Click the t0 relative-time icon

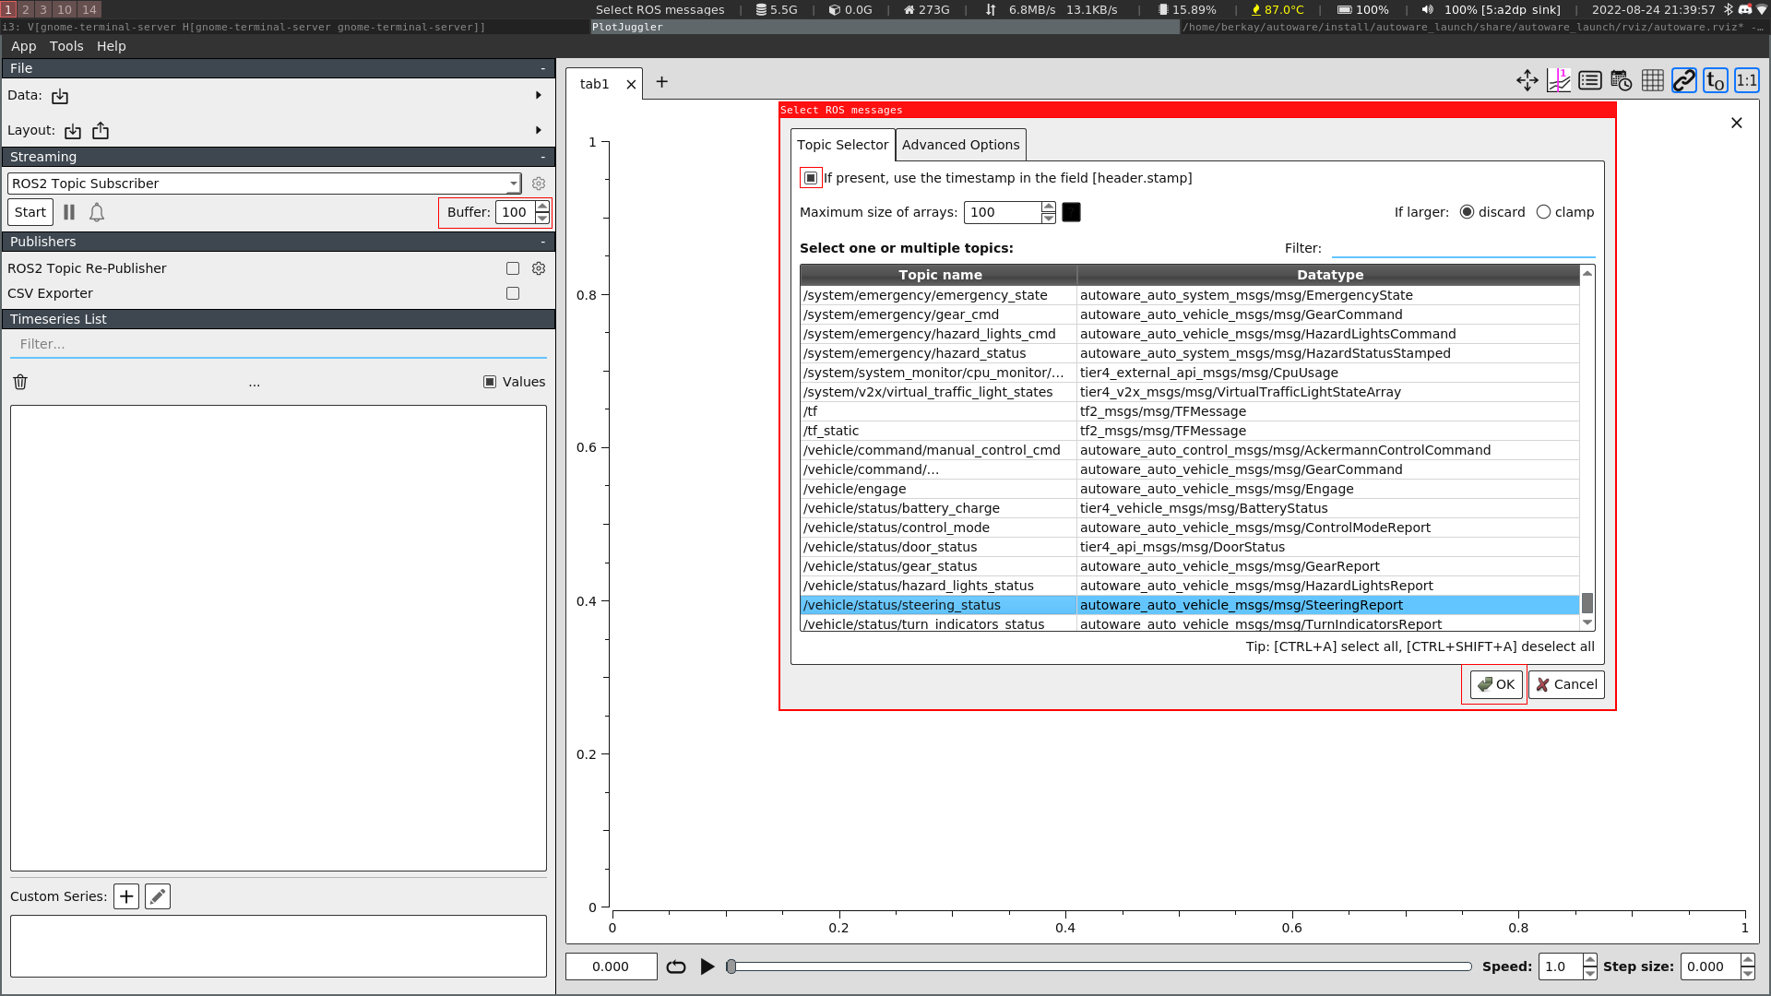[x=1715, y=80]
